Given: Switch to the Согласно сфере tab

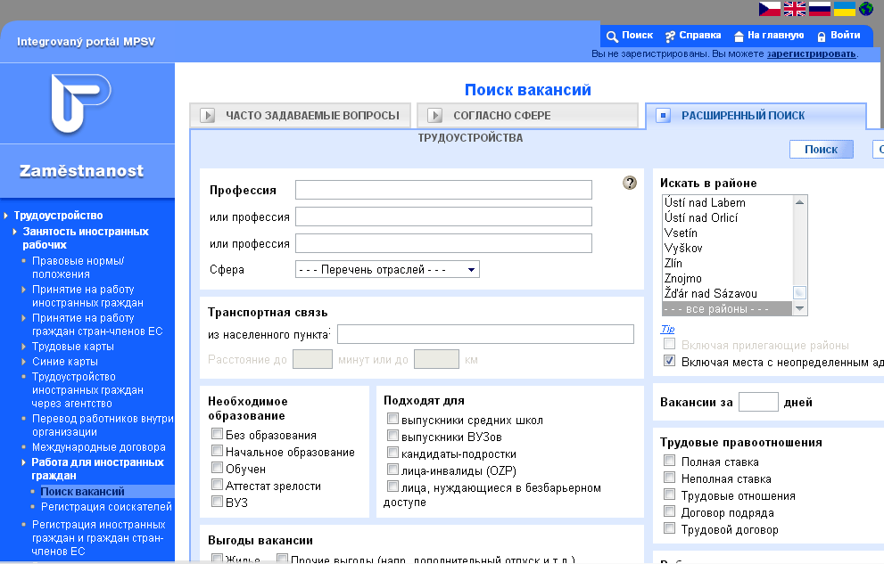Looking at the screenshot, I should click(501, 116).
